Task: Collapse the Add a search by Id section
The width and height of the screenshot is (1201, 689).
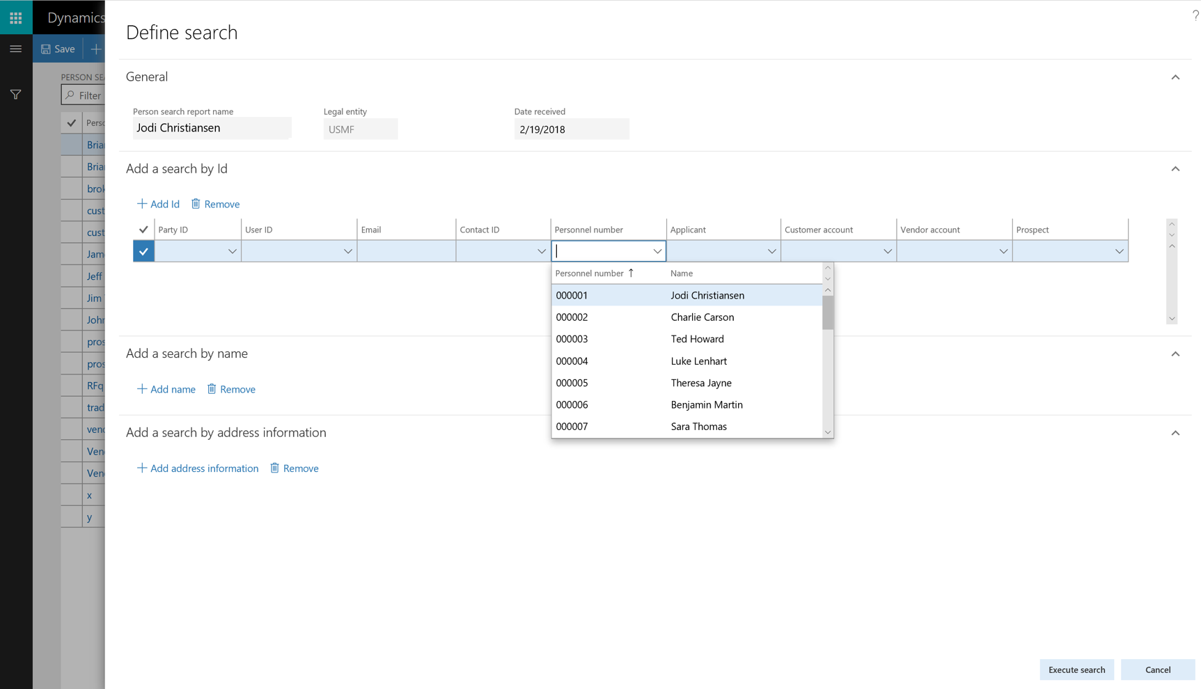Action: [x=1175, y=169]
